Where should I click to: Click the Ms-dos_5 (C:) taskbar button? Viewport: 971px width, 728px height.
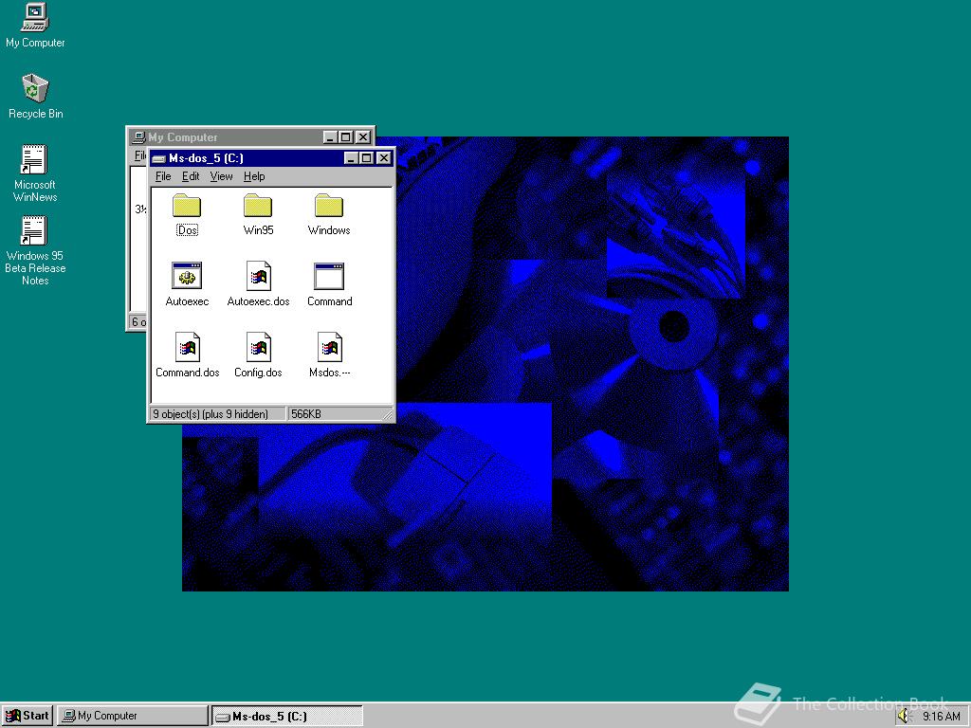286,716
